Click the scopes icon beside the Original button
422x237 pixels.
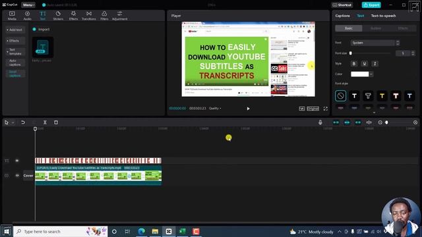pos(302,109)
